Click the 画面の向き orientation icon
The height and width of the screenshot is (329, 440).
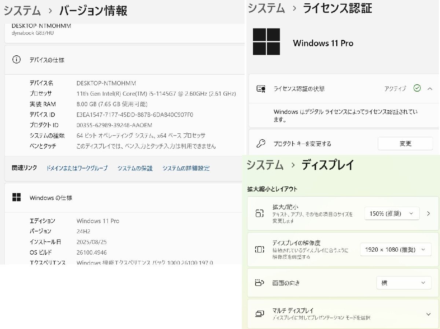click(x=260, y=282)
